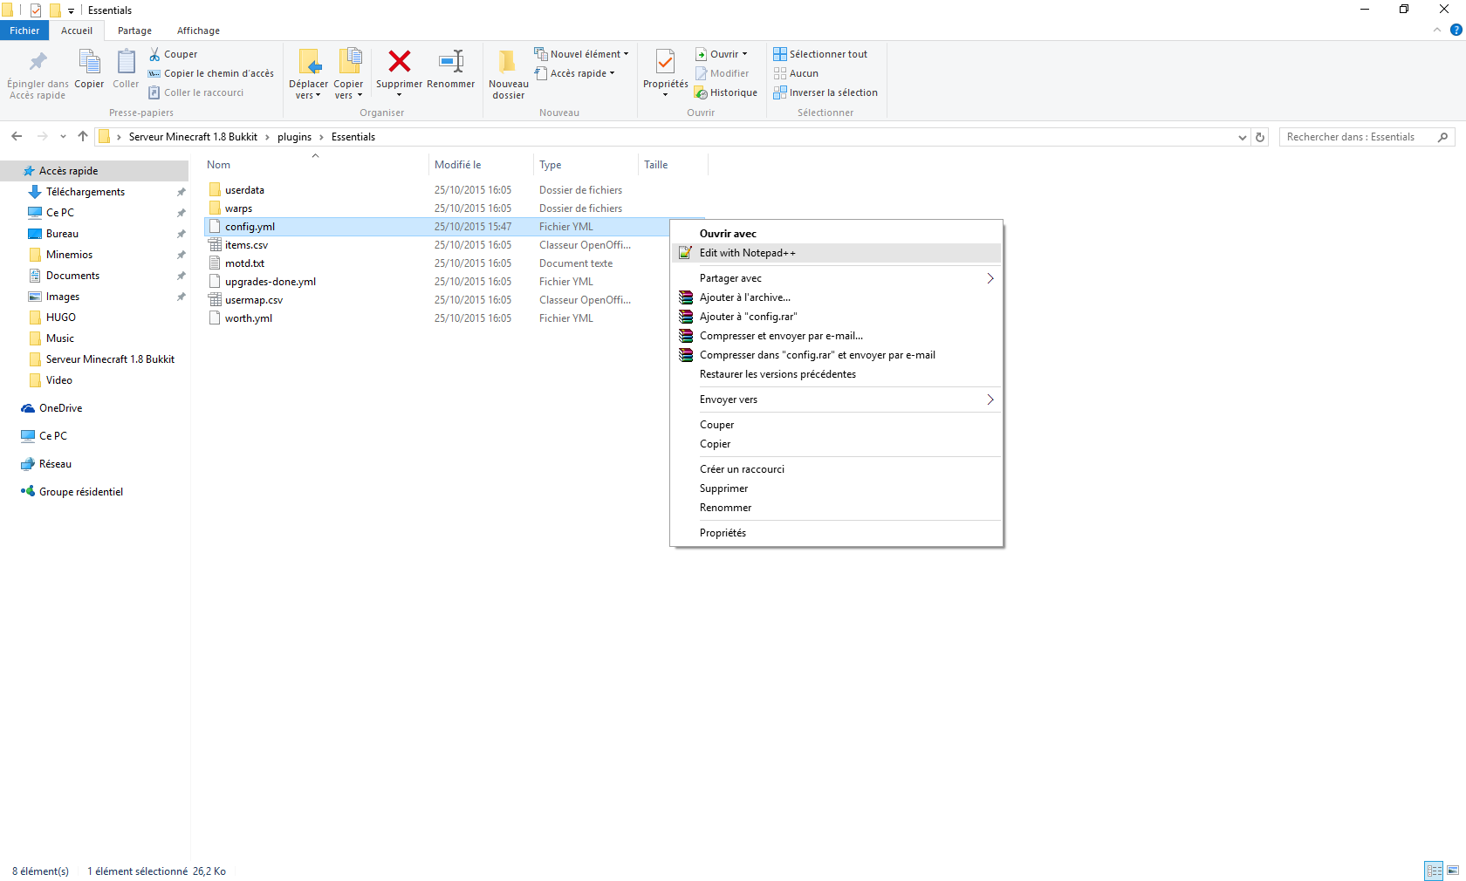Click Serveur Minecraft 1.8 Bukkit breadcrumb
This screenshot has height=881, width=1466.
[x=193, y=137]
